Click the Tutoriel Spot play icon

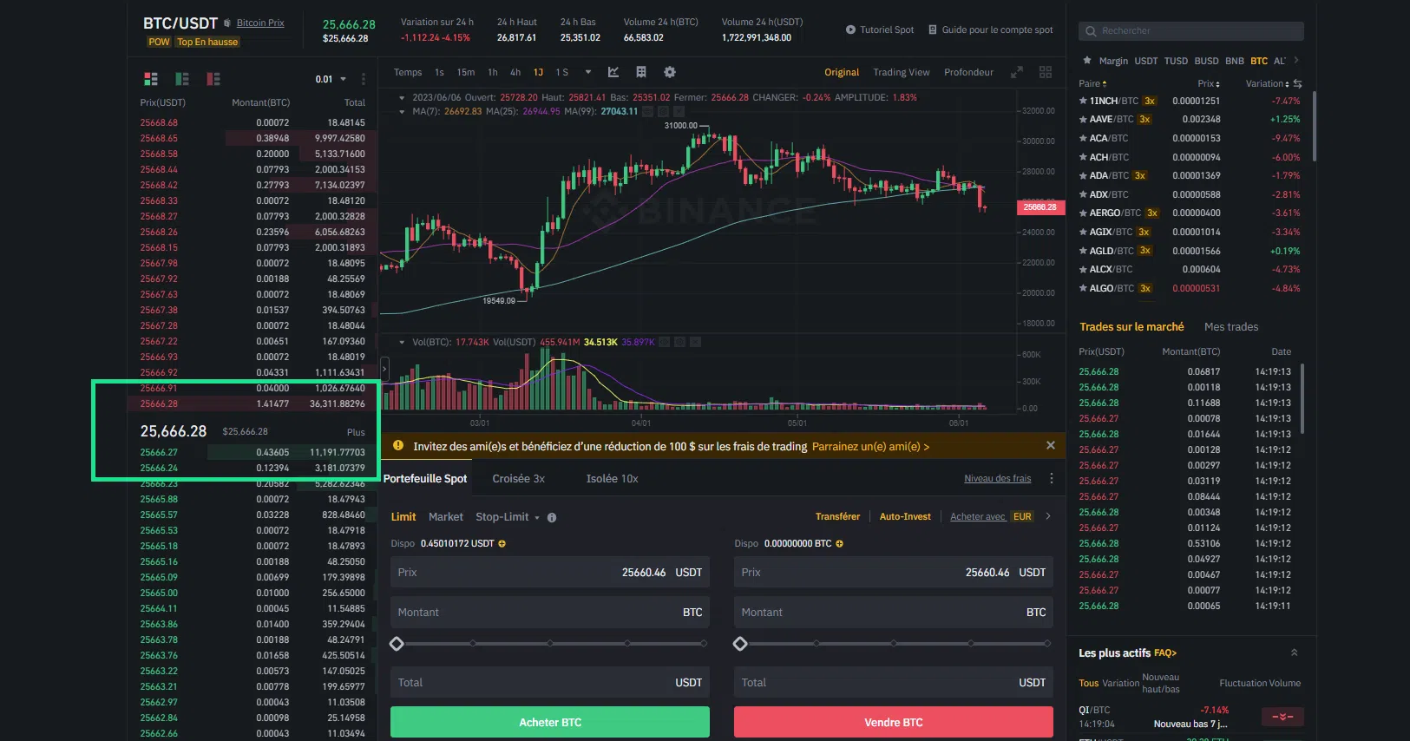click(x=850, y=30)
